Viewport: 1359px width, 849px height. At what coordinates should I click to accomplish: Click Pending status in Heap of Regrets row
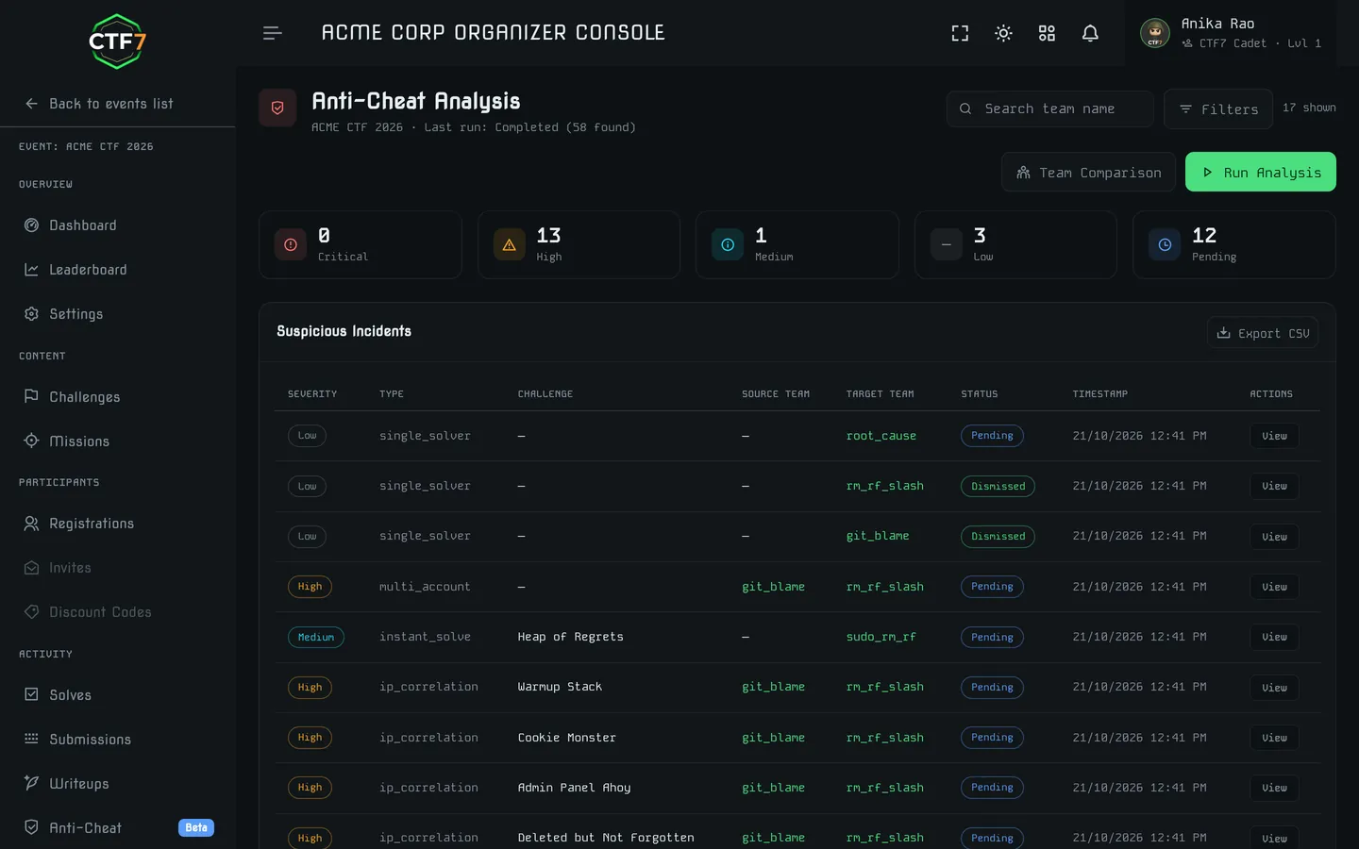coord(992,638)
